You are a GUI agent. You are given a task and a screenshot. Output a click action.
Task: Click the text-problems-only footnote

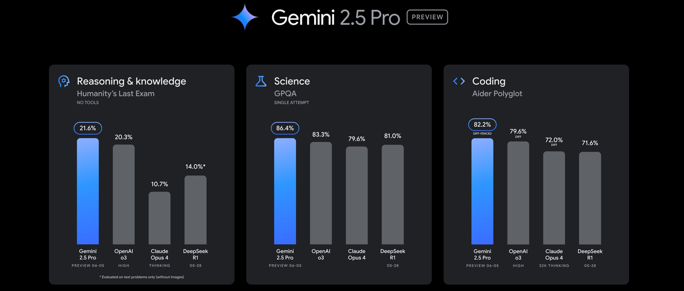point(142,276)
